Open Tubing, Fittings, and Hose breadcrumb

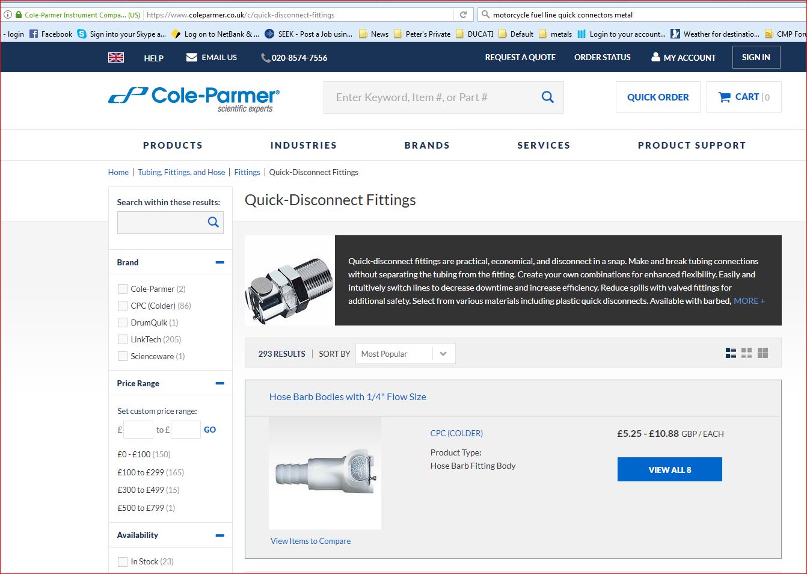pos(182,172)
